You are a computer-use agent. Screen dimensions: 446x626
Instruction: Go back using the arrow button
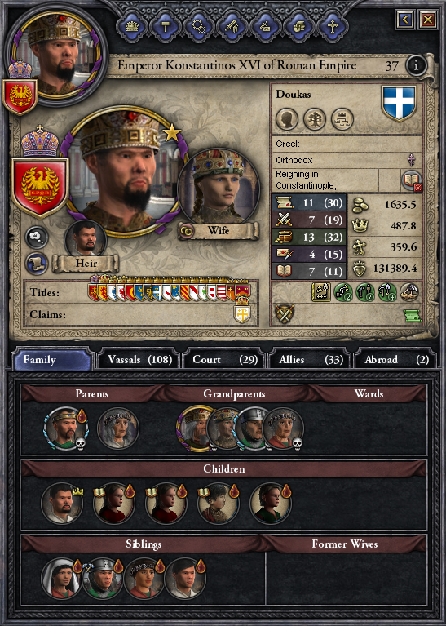pyautogui.click(x=405, y=19)
